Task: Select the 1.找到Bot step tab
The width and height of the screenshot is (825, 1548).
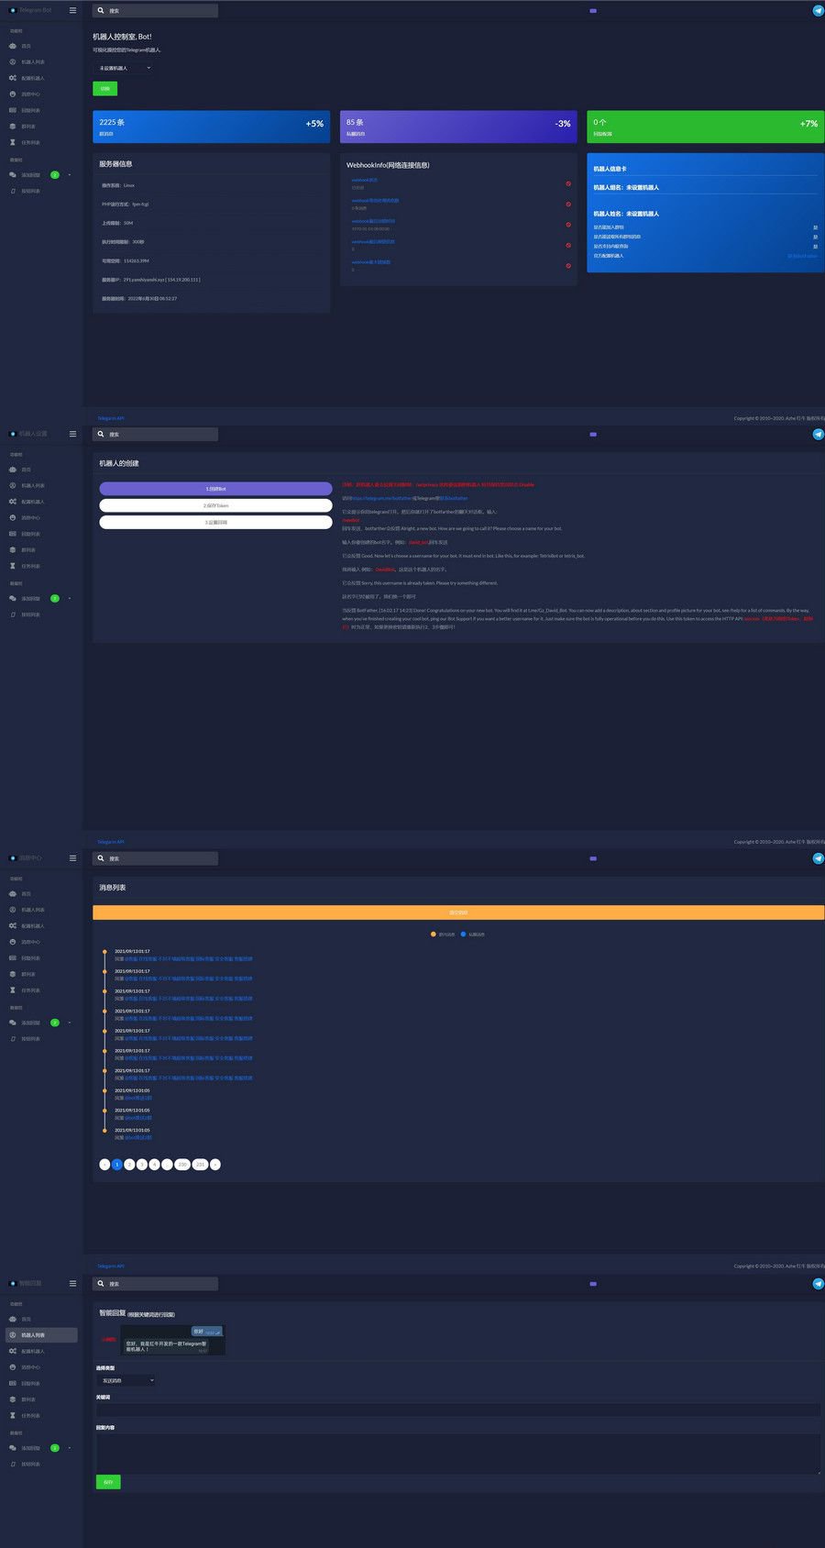Action: click(x=215, y=489)
